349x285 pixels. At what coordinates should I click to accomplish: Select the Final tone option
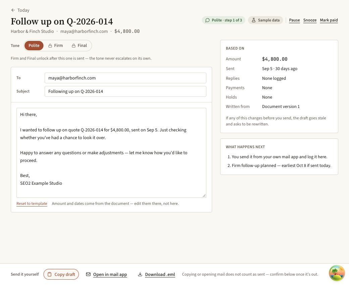[79, 46]
